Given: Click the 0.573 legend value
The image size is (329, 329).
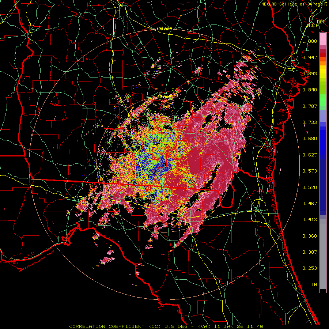Looking at the screenshot, I should (310, 171).
